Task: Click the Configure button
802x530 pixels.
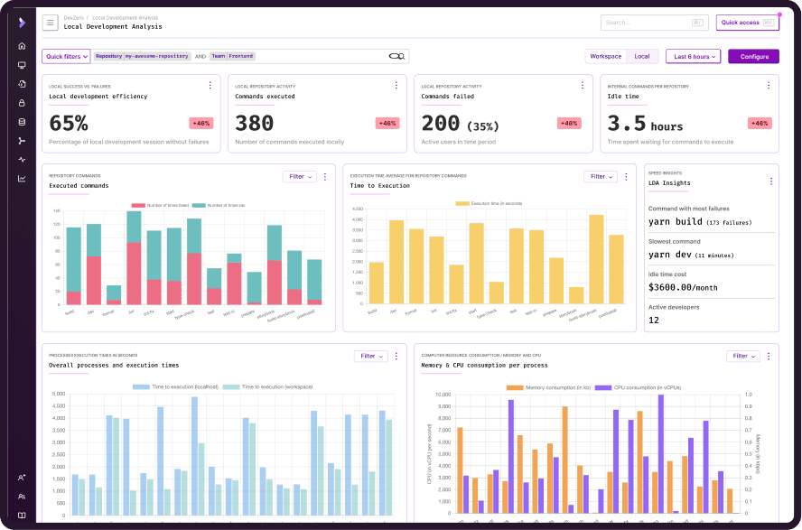Action: coord(753,56)
